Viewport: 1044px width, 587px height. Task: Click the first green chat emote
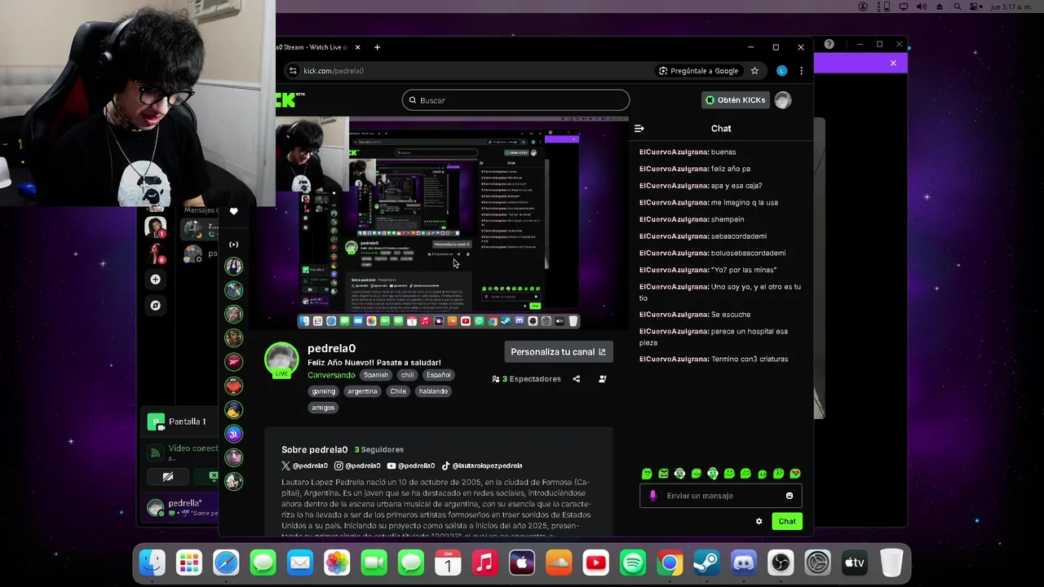[x=647, y=474]
